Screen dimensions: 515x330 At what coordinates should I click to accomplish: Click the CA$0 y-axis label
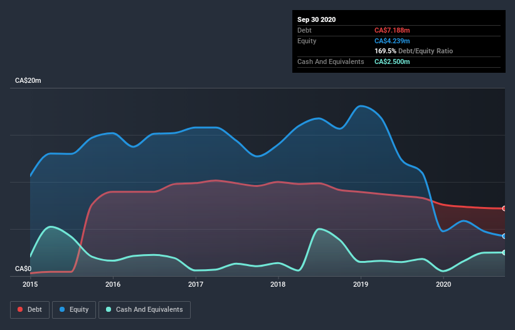(x=23, y=269)
